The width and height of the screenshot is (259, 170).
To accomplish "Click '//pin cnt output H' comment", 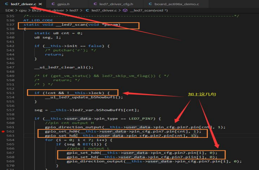I will point(69,123).
